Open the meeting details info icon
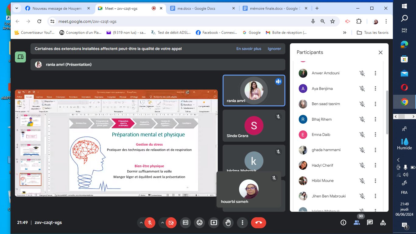Viewport: 416px width, 234px height. tap(343, 222)
